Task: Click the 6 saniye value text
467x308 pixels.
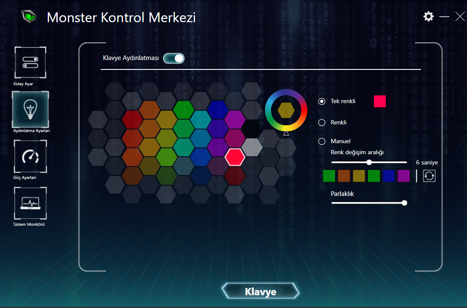Action: (427, 163)
